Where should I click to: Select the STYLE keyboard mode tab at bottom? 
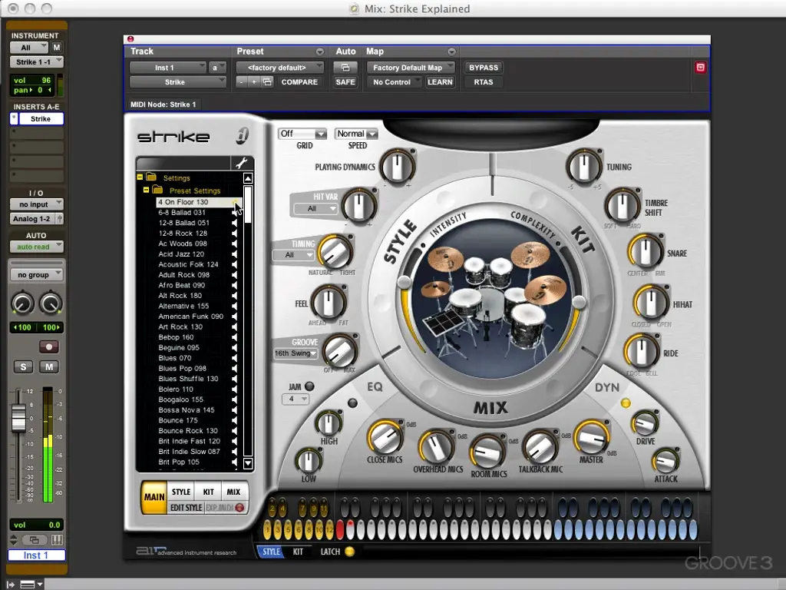coord(271,552)
